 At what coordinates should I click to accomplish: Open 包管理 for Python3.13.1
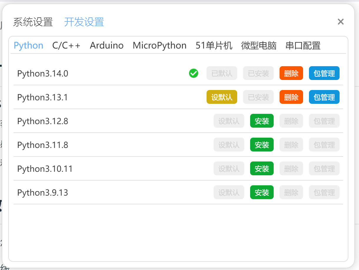pyautogui.click(x=324, y=97)
